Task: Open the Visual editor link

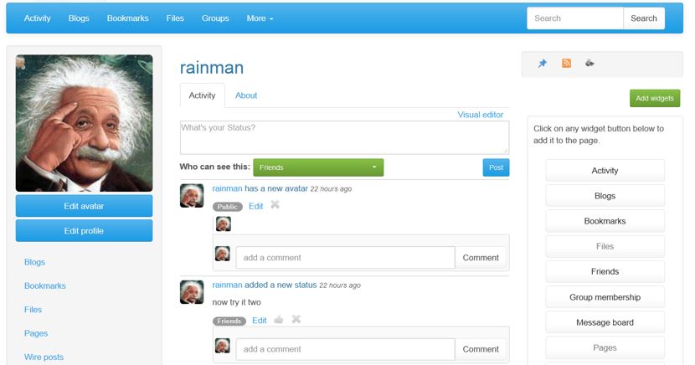Action: click(481, 115)
